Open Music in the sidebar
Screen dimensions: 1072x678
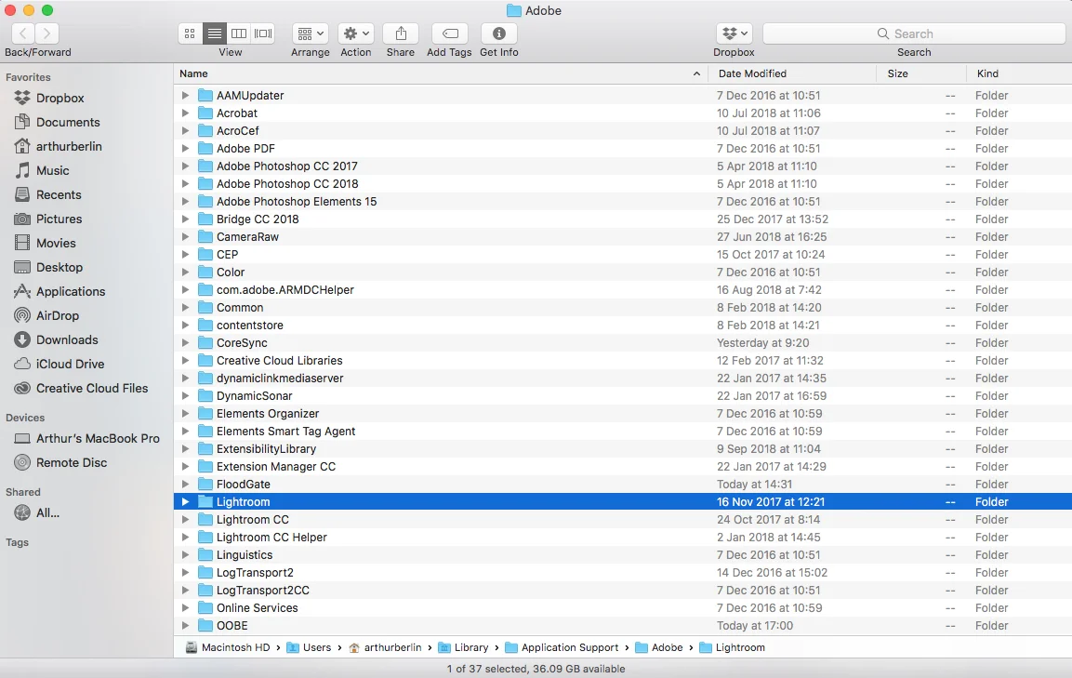pyautogui.click(x=42, y=170)
